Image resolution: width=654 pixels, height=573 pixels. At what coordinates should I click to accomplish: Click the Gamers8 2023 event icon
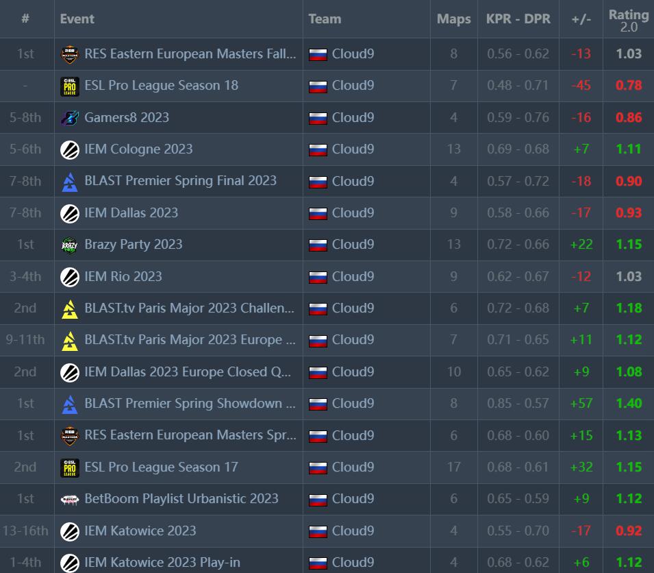[70, 117]
